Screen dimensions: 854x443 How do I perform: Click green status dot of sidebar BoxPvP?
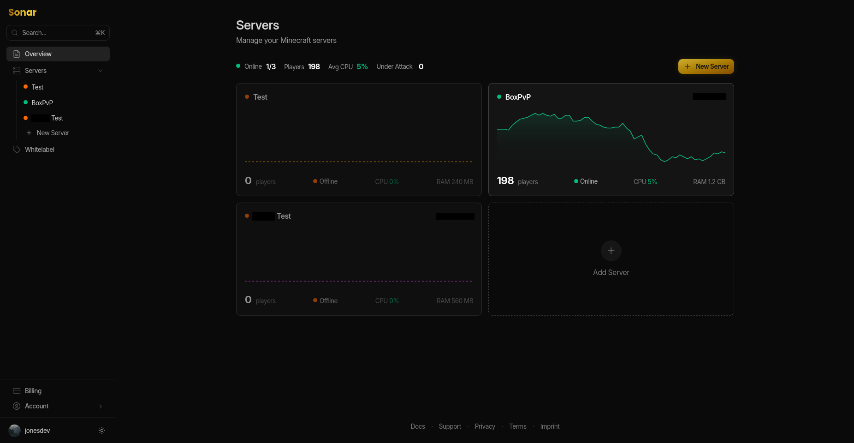pos(25,102)
